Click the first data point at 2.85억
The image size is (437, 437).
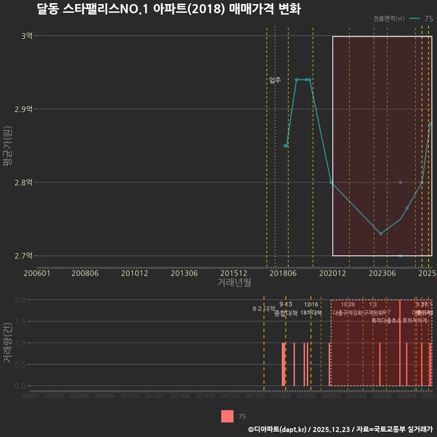285,146
